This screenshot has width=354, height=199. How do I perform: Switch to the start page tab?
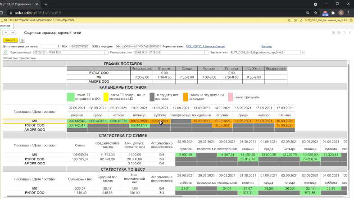point(5,26)
